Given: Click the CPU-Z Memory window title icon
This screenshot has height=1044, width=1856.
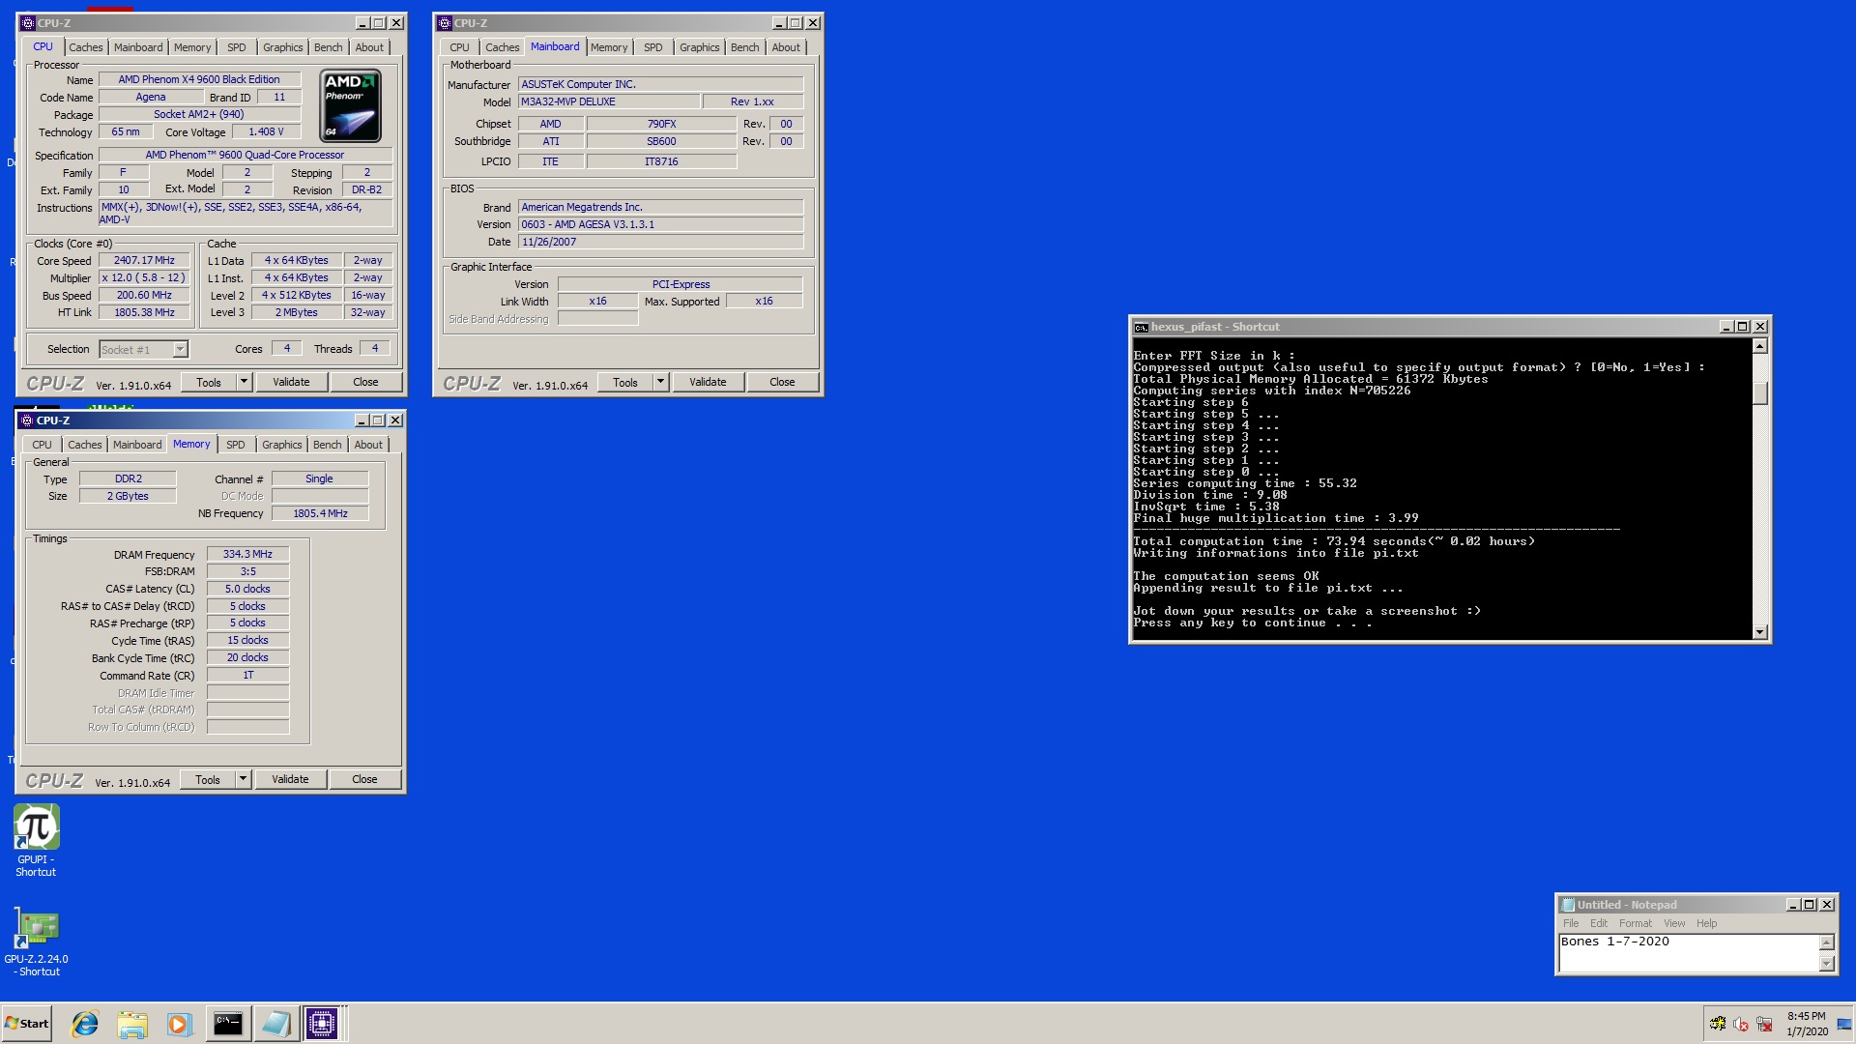Looking at the screenshot, I should 26,420.
